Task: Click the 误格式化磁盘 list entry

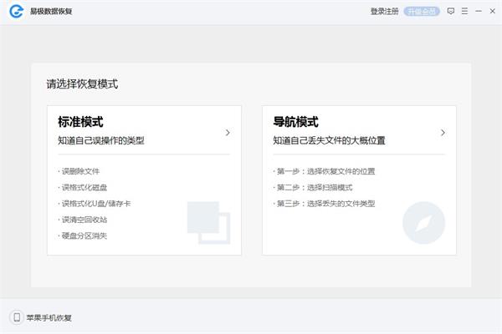Action: click(83, 188)
